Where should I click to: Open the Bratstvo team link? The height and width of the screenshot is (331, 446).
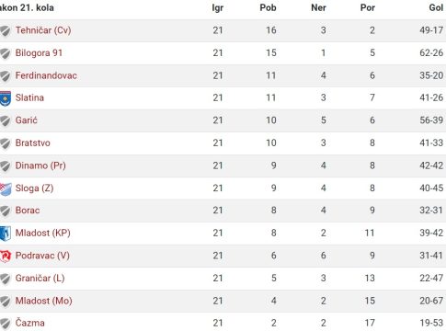point(33,143)
